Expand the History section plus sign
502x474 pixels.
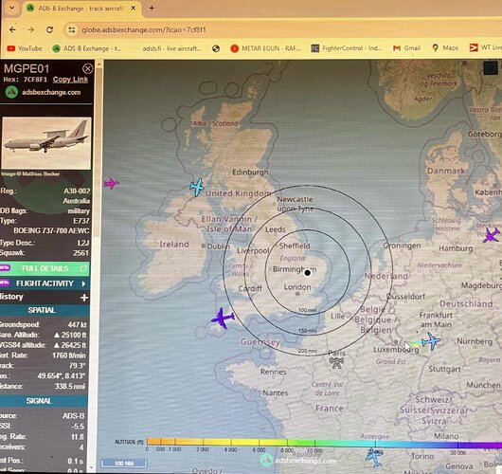[x=84, y=298]
